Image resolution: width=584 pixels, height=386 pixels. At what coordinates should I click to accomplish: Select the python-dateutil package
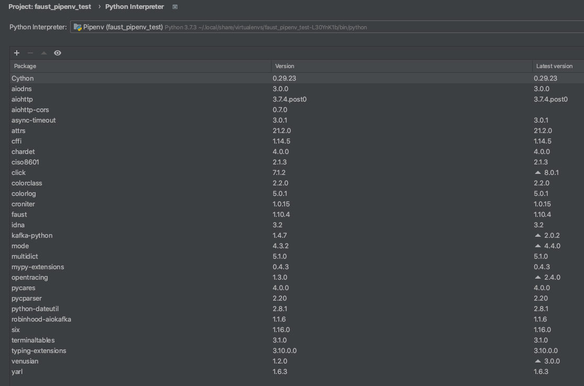(x=35, y=309)
